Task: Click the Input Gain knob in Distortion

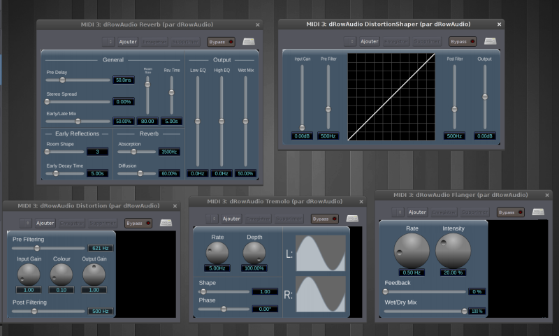Action: click(x=29, y=275)
